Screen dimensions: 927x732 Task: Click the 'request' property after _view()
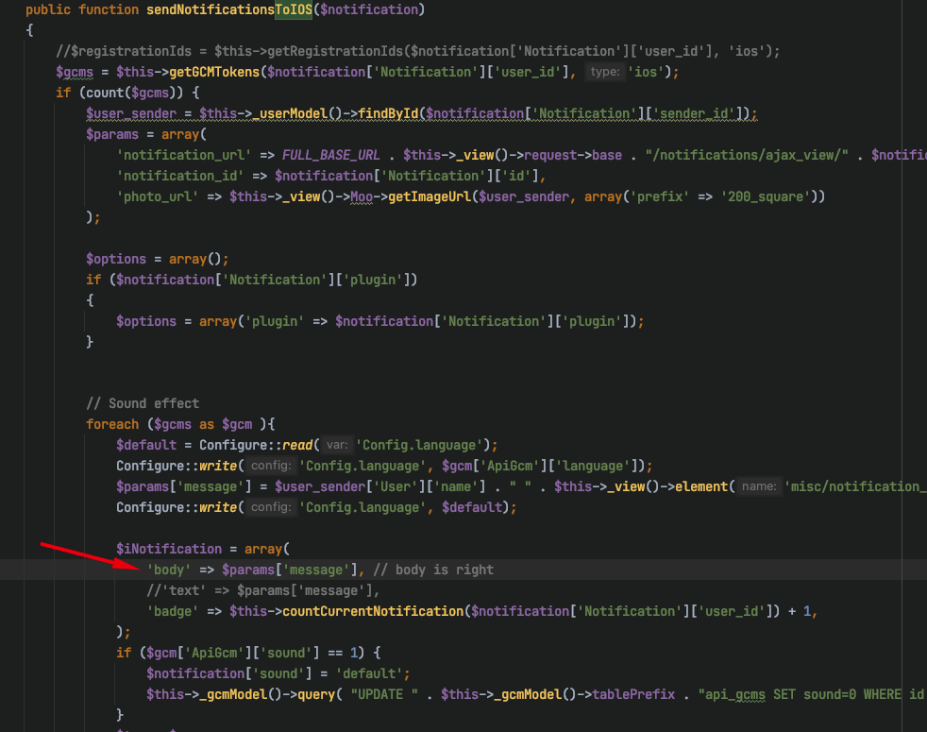coord(550,155)
